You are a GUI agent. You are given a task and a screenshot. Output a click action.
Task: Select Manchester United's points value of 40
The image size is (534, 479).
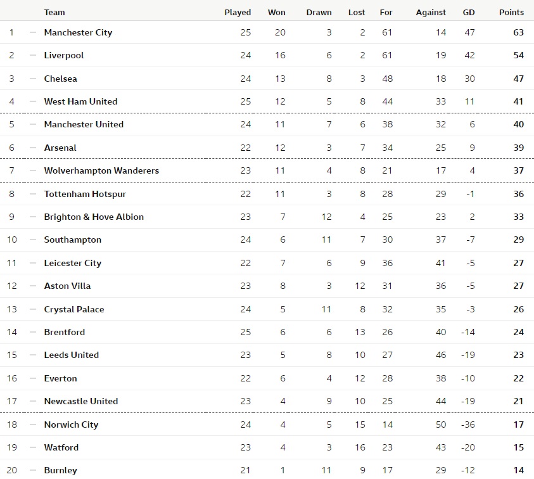click(518, 124)
